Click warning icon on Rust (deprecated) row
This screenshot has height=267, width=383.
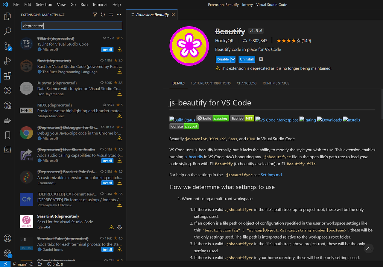(x=119, y=72)
